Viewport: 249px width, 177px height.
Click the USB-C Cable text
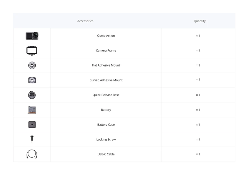coord(106,154)
